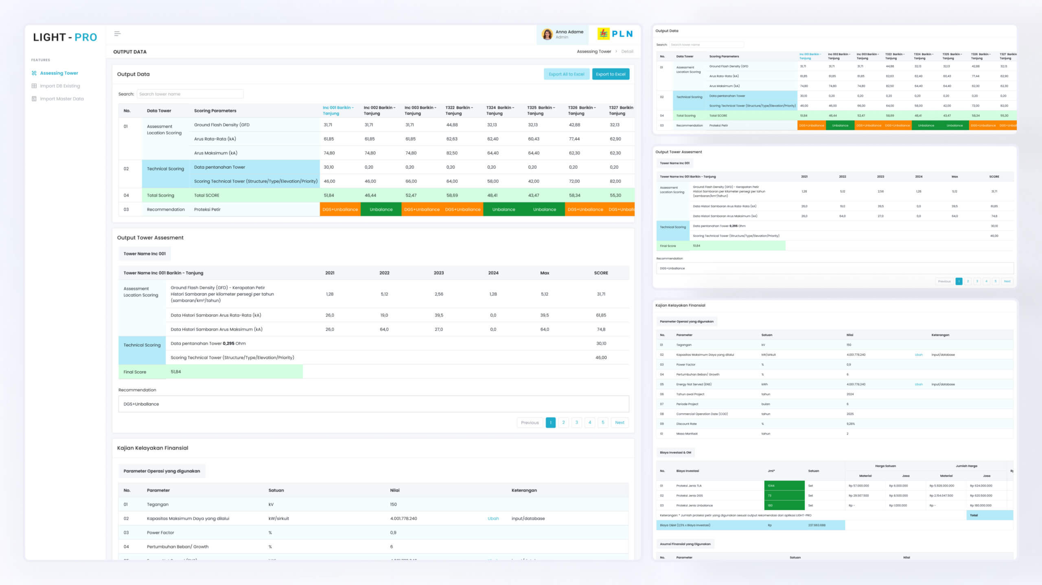Click Export All to Excel button
This screenshot has height=585, width=1042.
click(x=566, y=74)
